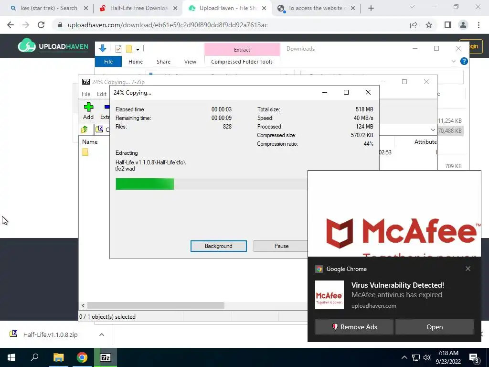Image resolution: width=489 pixels, height=367 pixels.
Task: Switch to the To access the website tab
Action: (315, 9)
